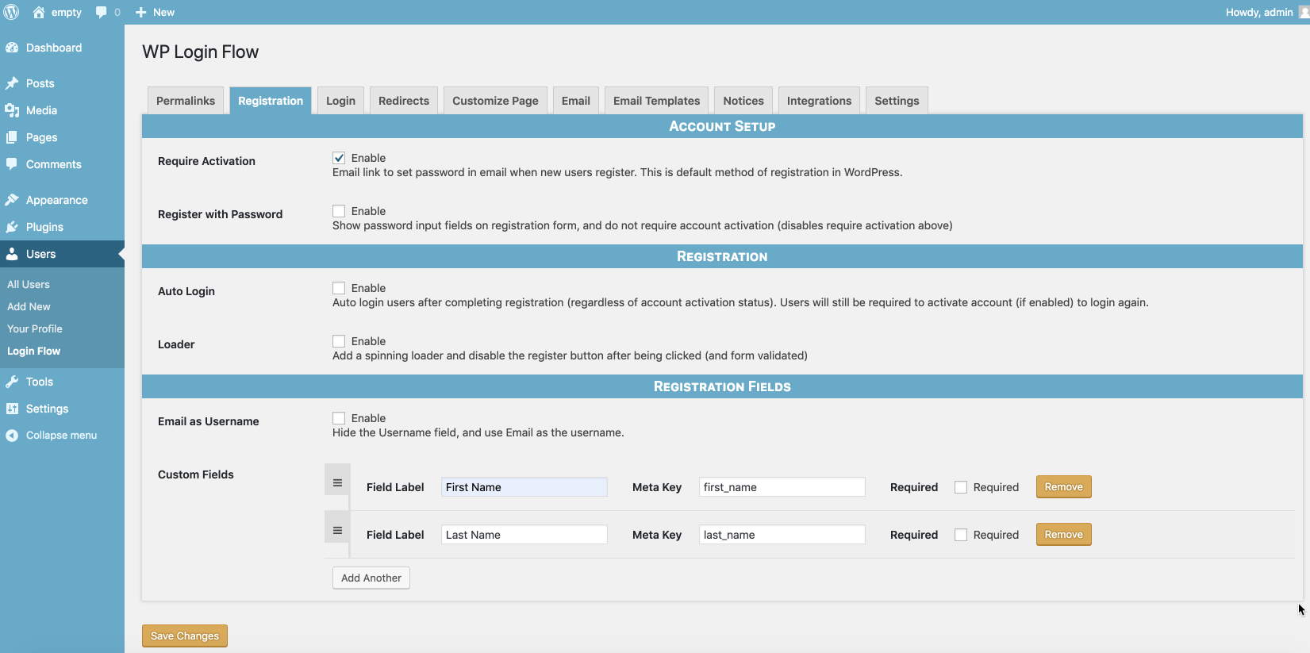The height and width of the screenshot is (653, 1310).
Task: Check Required for First Name field
Action: pos(961,487)
